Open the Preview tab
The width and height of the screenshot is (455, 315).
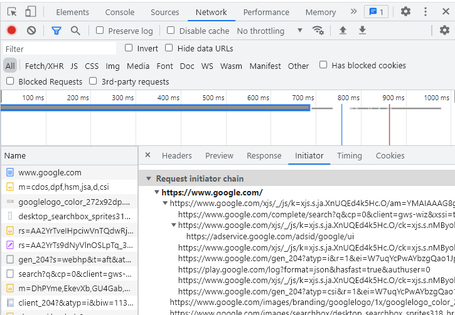(x=220, y=156)
